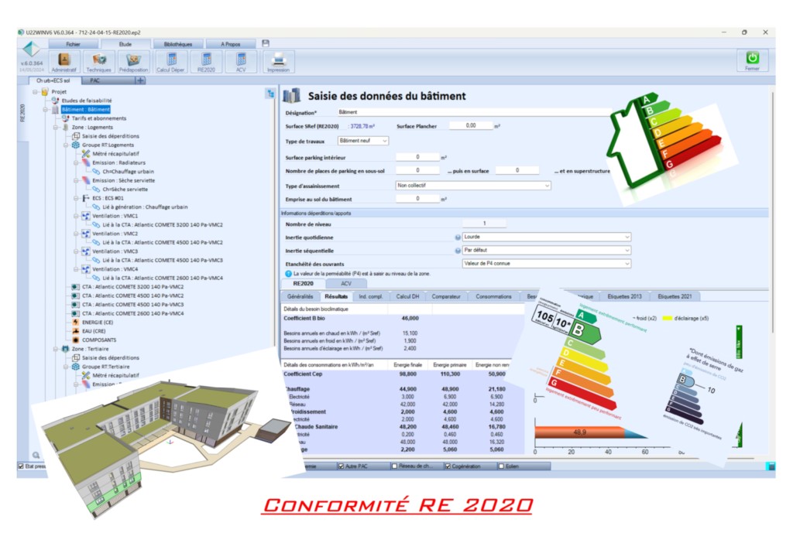Click the help icon beside Inertie quotidienne

point(458,237)
